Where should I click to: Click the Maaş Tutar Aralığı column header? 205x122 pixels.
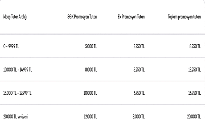point(16,18)
